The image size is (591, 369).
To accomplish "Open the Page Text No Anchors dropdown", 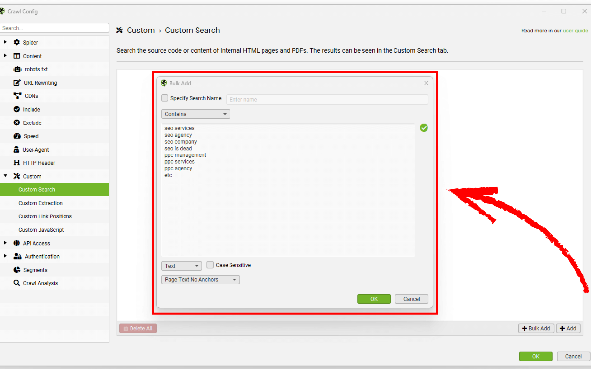I will click(200, 280).
